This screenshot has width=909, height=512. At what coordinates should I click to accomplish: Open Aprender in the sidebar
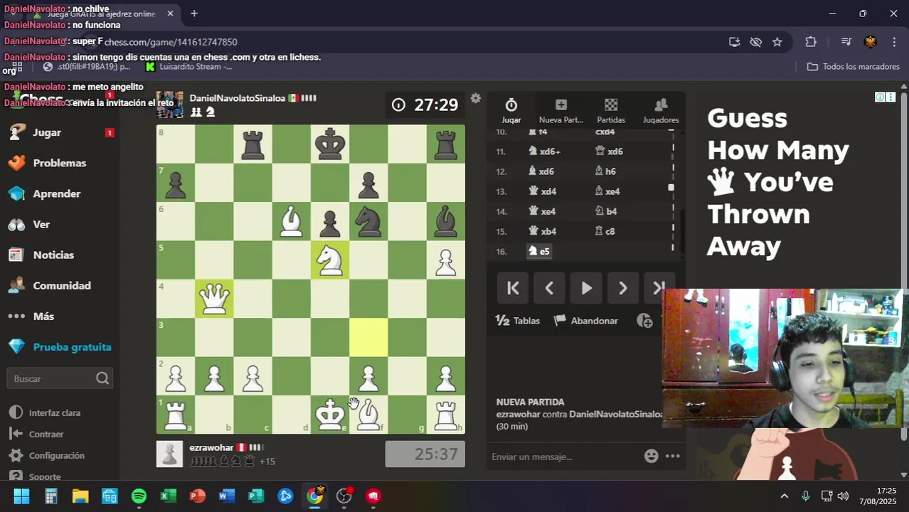[x=56, y=193]
